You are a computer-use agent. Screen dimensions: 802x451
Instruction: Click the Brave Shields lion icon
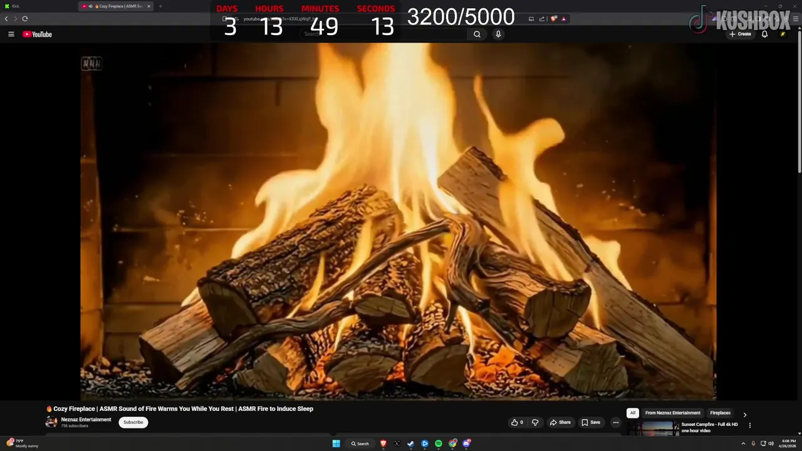click(554, 19)
